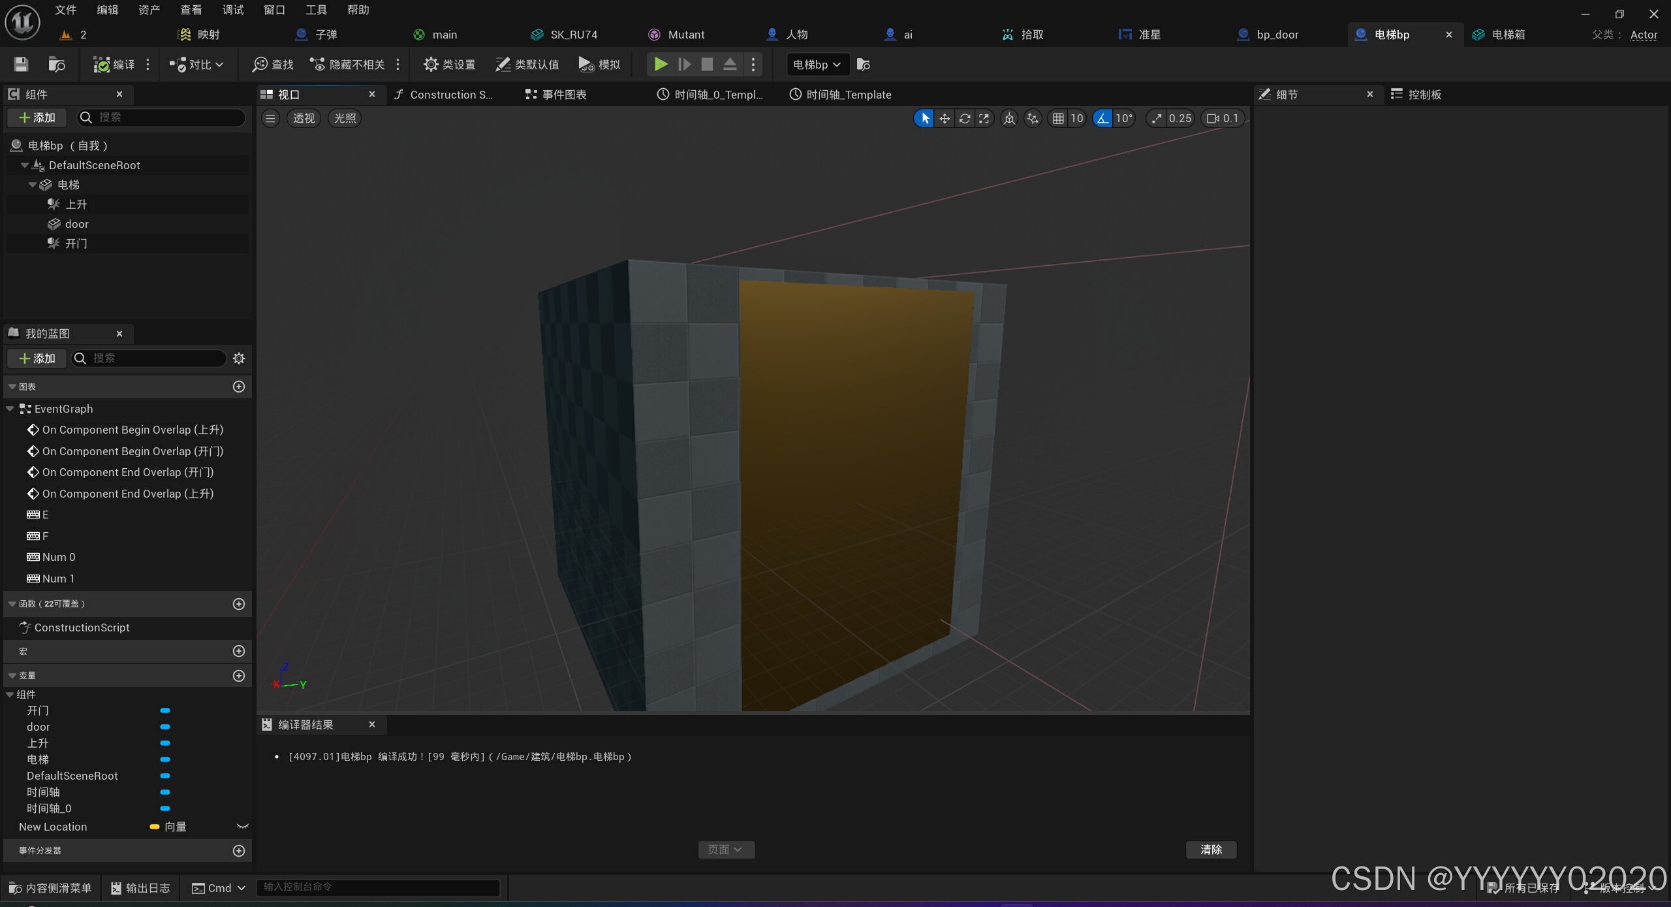Click the Find in blueprint icon
Image resolution: width=1671 pixels, height=907 pixels.
tap(260, 65)
